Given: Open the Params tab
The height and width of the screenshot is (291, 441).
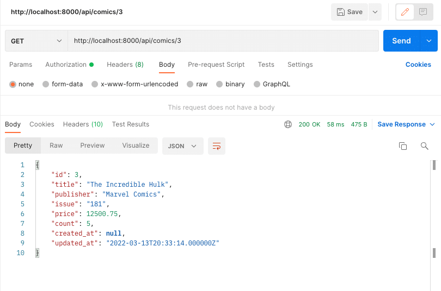Looking at the screenshot, I should pos(21,65).
